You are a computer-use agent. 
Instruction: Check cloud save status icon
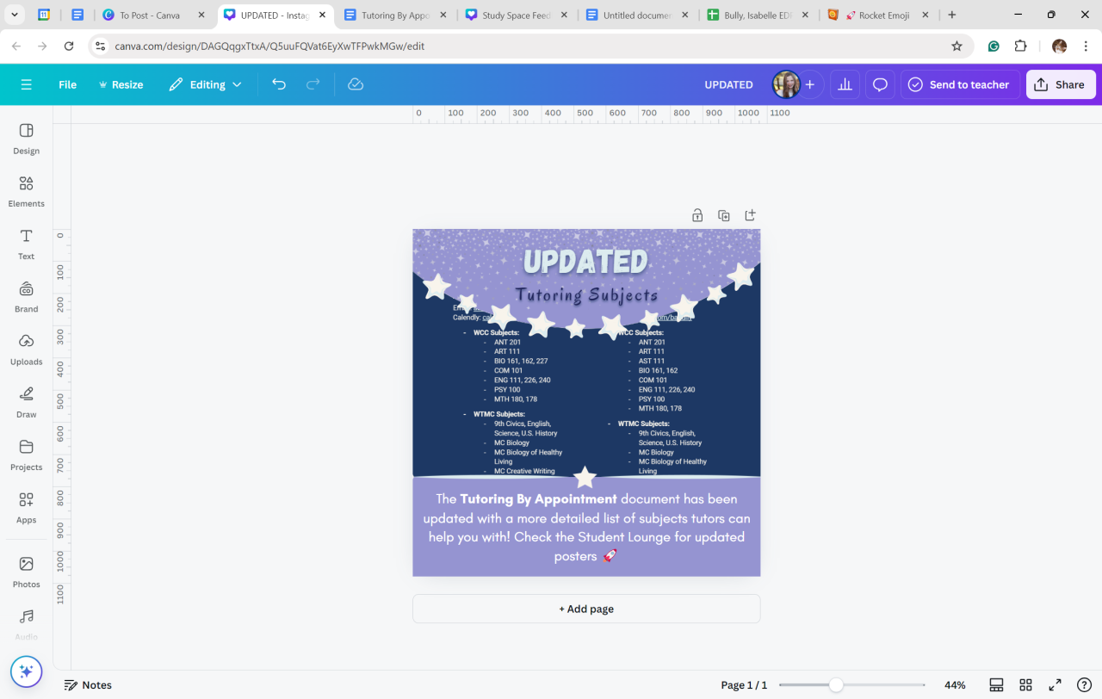[x=356, y=84]
